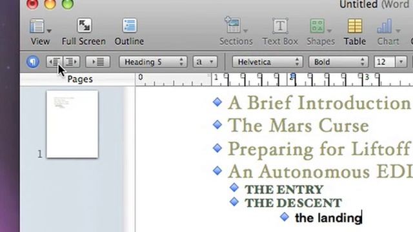This screenshot has width=413, height=232.
Task: Click the subheading THE DESCENT
Action: click(x=293, y=203)
